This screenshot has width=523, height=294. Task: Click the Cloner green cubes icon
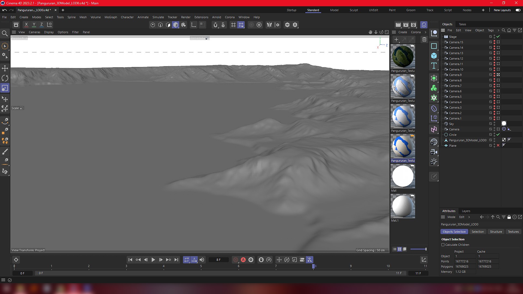(x=434, y=88)
